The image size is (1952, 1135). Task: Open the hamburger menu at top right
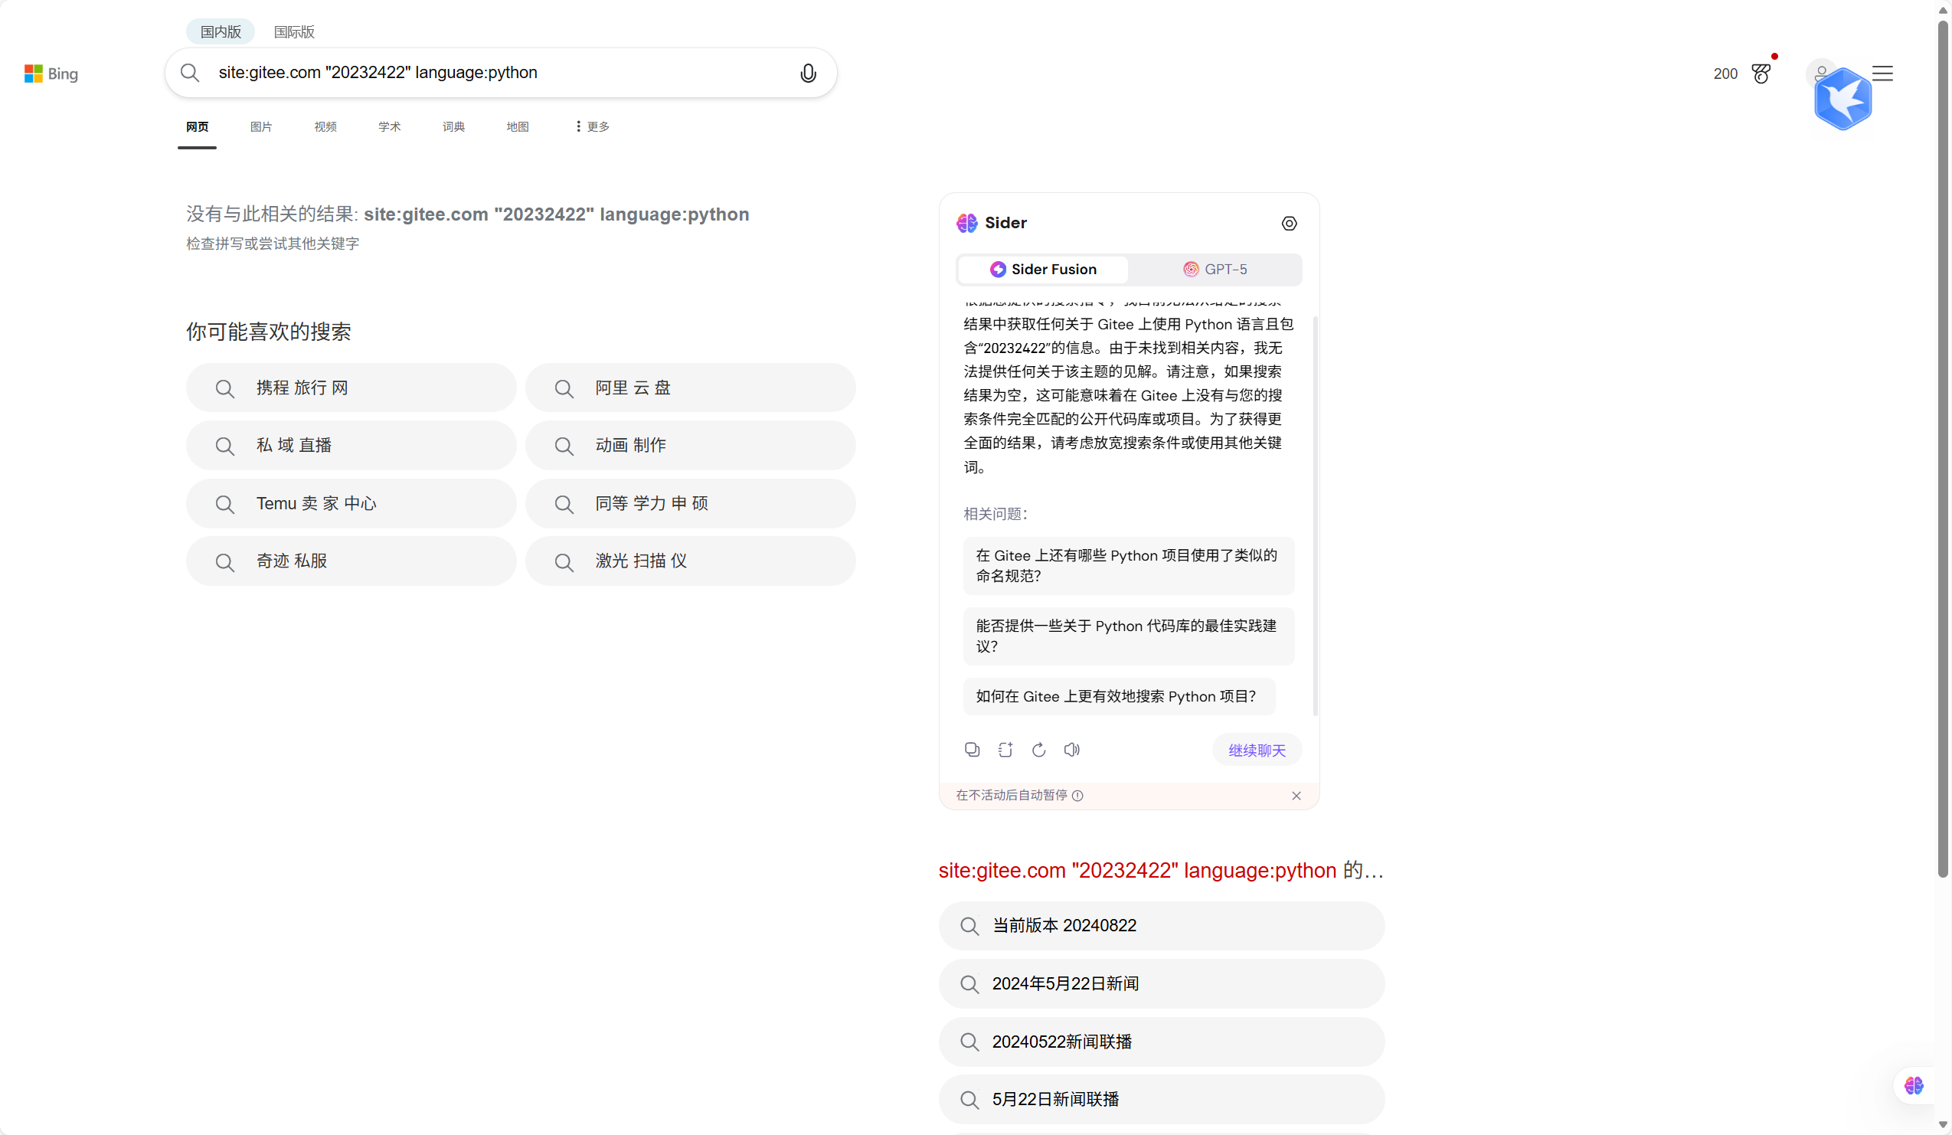pyautogui.click(x=1882, y=74)
